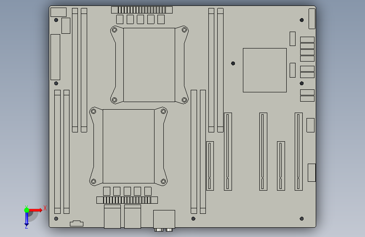Select the bottom-right screw hole of the lower CPU bracket
Image resolution: width=365 pixels, height=237 pixels.
tap(163, 181)
